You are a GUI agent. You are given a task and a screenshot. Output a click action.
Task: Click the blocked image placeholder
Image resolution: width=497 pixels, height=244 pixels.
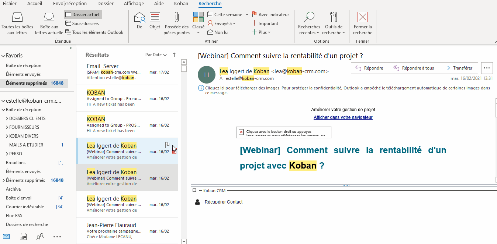[x=284, y=132]
